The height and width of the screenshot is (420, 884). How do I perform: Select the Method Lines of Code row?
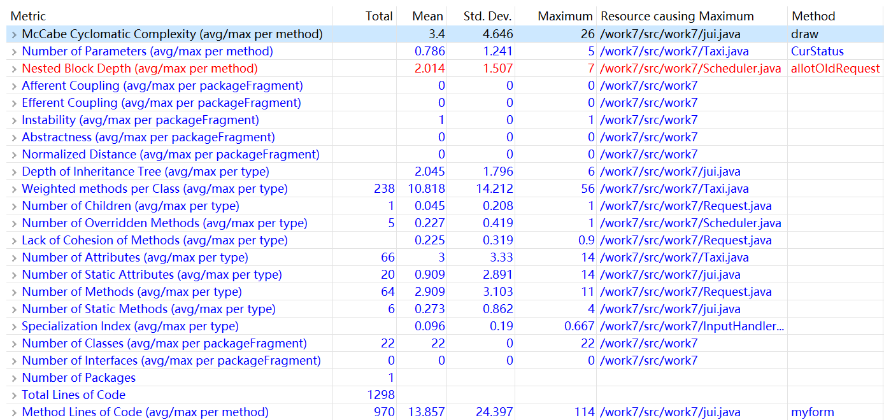click(x=145, y=412)
